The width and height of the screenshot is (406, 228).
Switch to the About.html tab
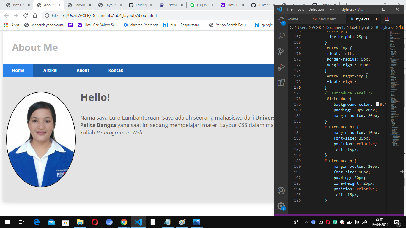(327, 19)
